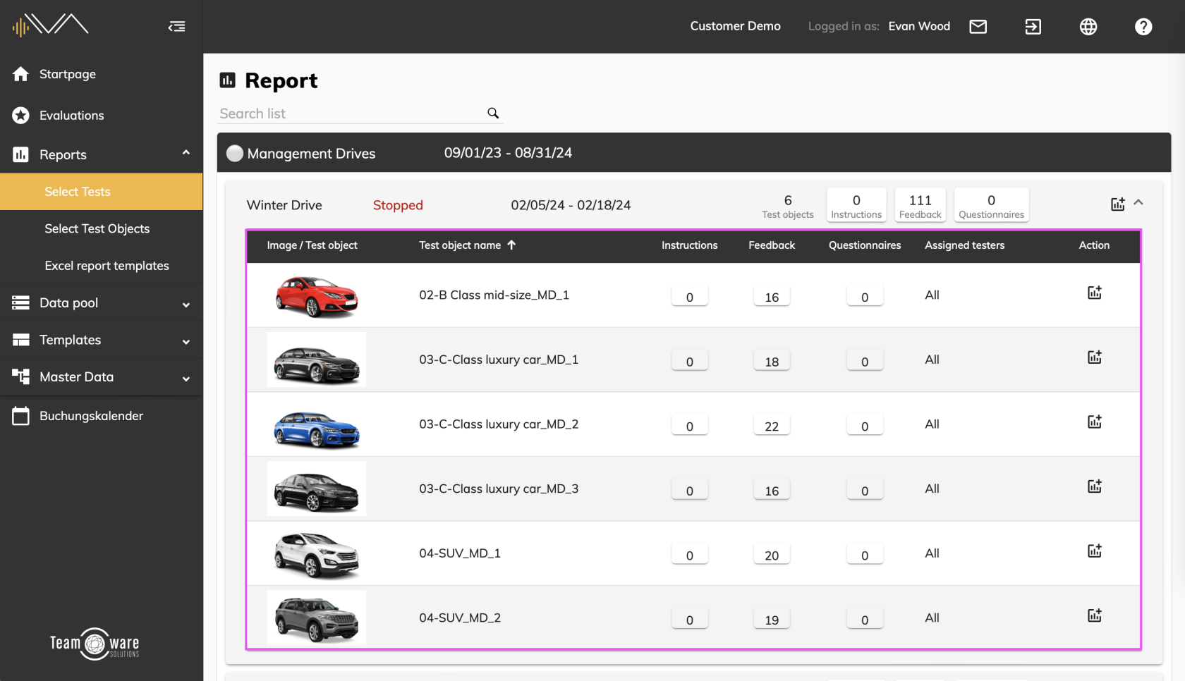
Task: Create report for 04-SUV_MD_1
Action: point(1094,551)
